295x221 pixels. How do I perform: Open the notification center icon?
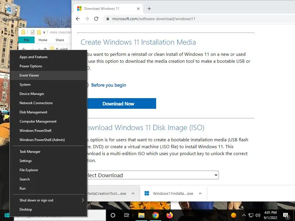pos(286,216)
